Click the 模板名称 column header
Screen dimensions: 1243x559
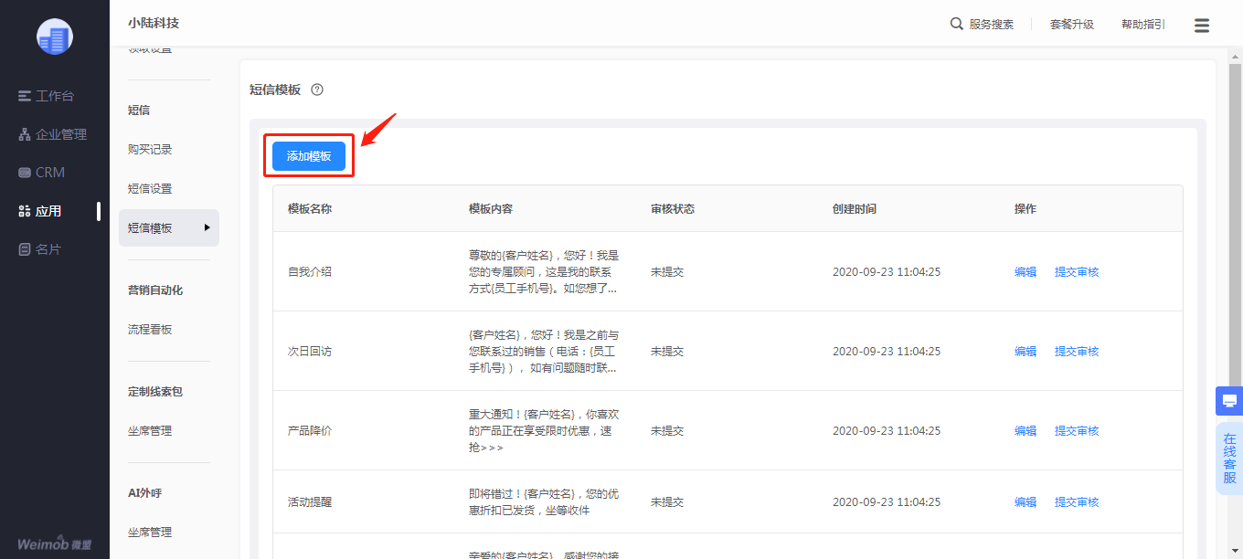310,209
